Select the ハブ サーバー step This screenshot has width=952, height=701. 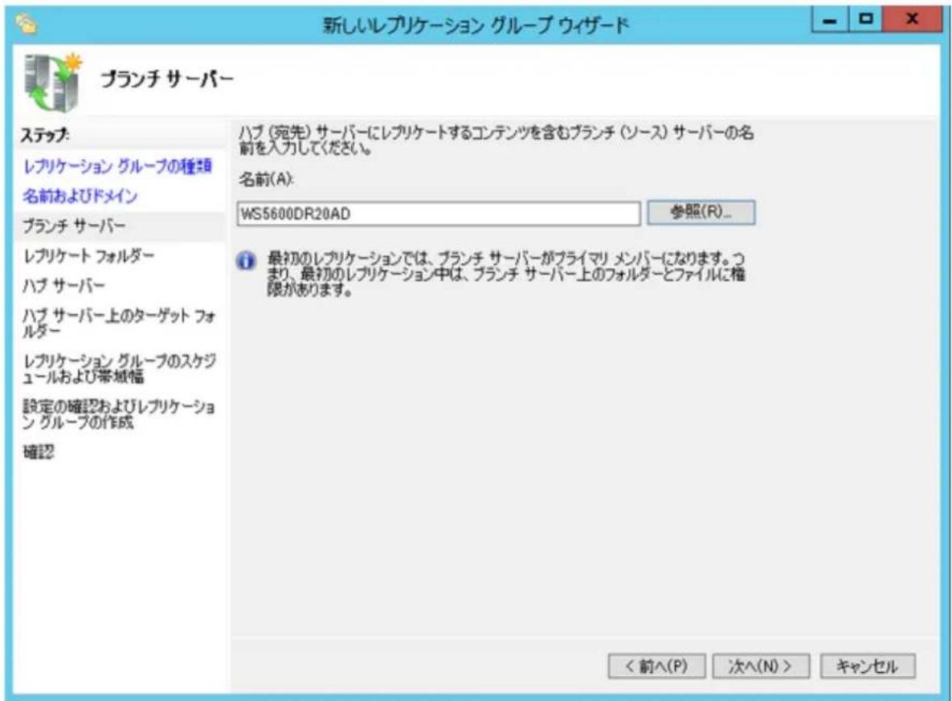point(63,285)
